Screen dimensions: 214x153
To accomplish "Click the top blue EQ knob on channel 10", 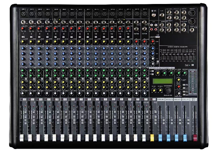I will click(x=96, y=48).
